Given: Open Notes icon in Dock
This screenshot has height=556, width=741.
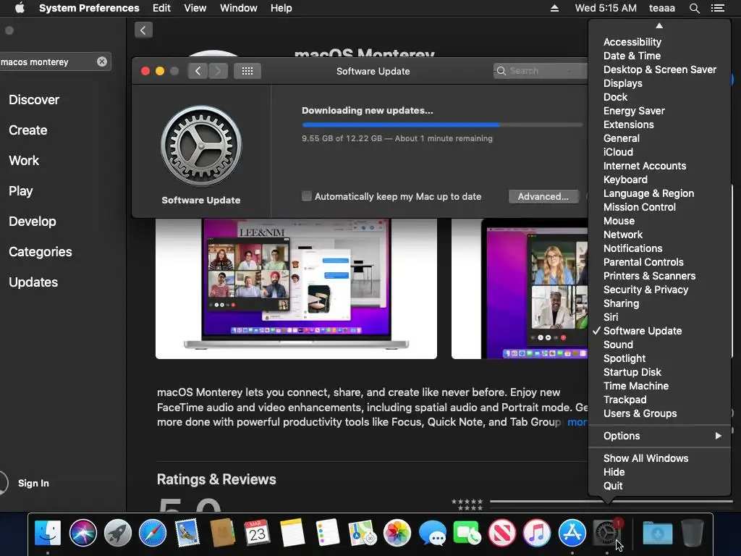Looking at the screenshot, I should click(x=292, y=533).
